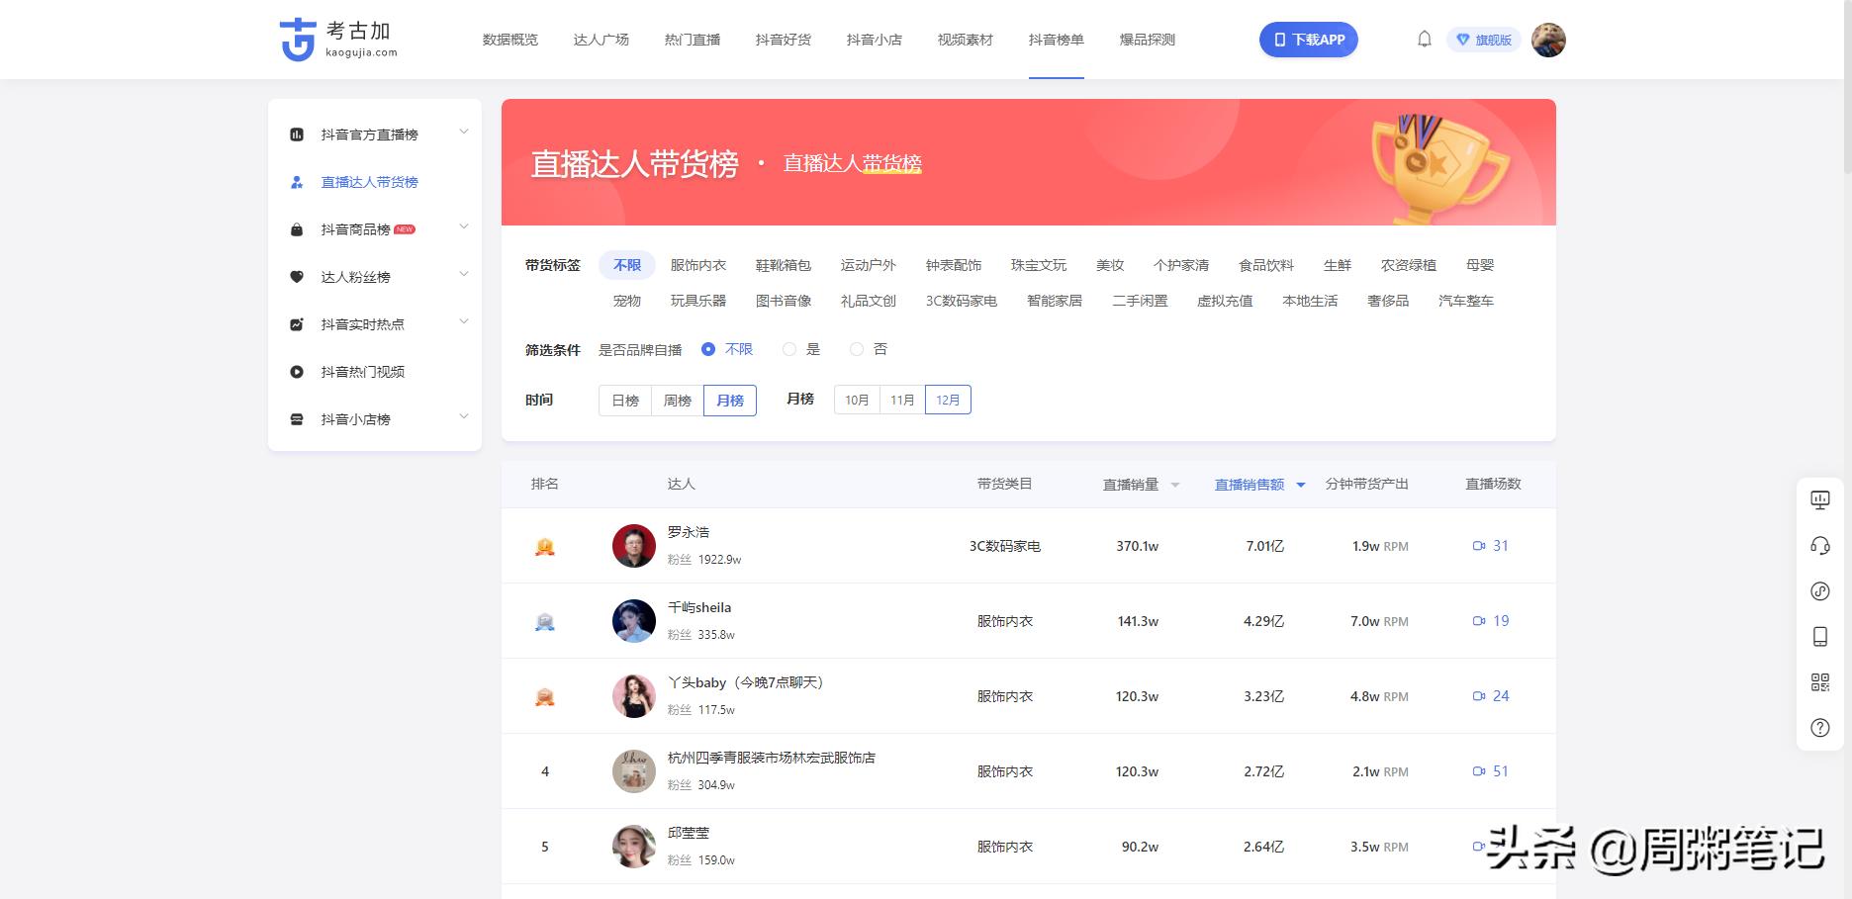Click the presentation screen icon in floating sidebar
The image size is (1852, 899).
[x=1820, y=500]
